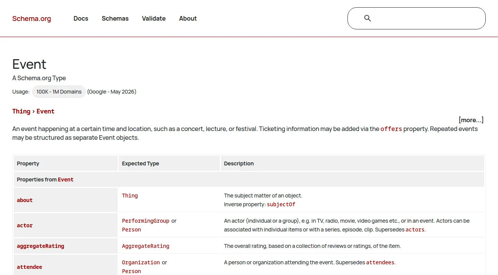The image size is (498, 275).
Task: Follow the superseded attendees link
Action: tap(380, 262)
